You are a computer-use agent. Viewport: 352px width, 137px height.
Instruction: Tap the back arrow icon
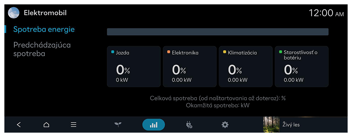(19, 125)
